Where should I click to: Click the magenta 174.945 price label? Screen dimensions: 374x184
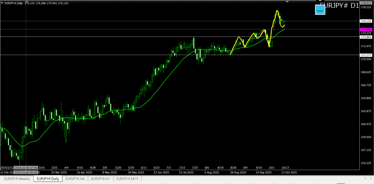[x=366, y=30]
